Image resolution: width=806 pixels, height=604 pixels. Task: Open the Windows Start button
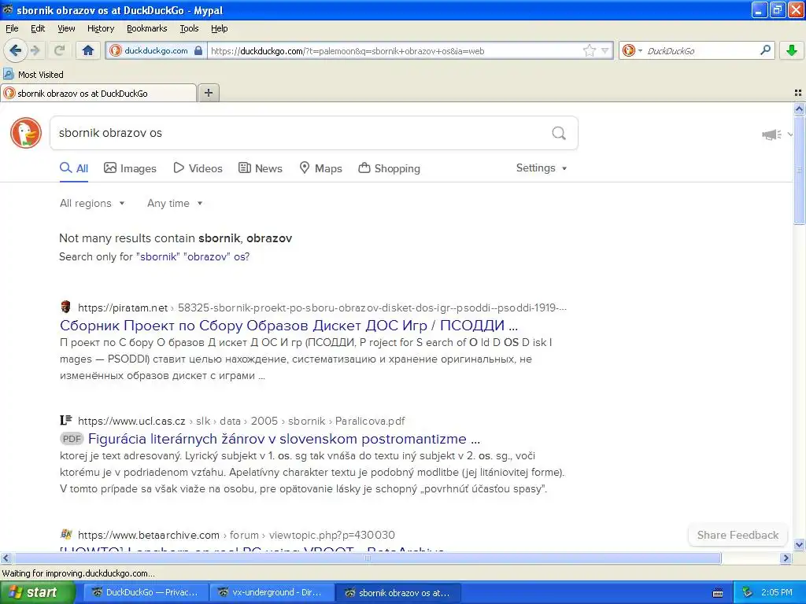click(36, 592)
